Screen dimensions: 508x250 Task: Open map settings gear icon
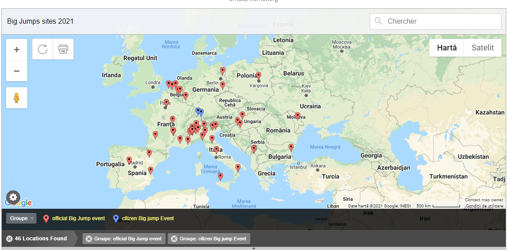[x=13, y=197]
